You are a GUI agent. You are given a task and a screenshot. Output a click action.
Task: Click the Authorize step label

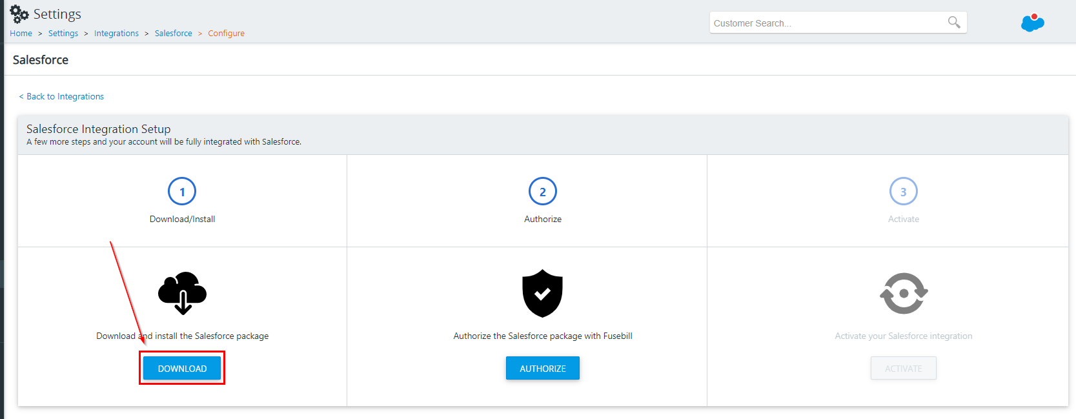543,220
